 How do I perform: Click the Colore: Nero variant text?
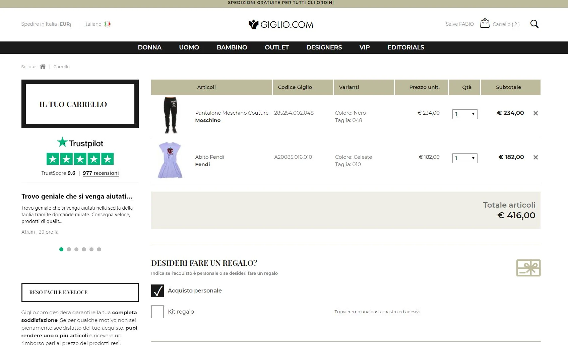click(x=351, y=113)
